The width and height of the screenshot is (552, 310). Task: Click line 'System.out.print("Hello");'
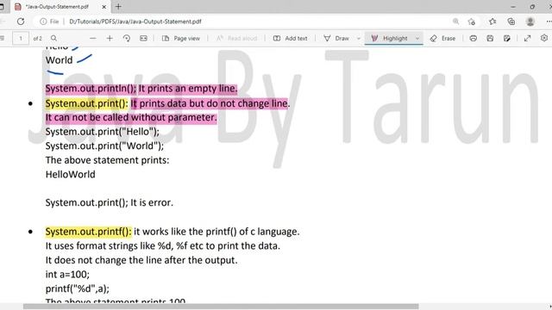tap(103, 132)
